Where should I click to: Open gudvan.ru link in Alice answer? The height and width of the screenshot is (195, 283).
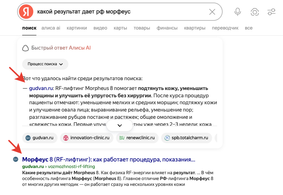(x=41, y=88)
